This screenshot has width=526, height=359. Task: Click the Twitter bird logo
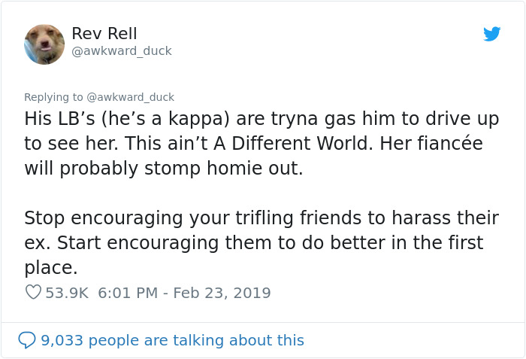click(491, 34)
